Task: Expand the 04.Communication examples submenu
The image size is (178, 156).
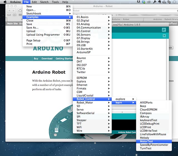Action: 92,28
